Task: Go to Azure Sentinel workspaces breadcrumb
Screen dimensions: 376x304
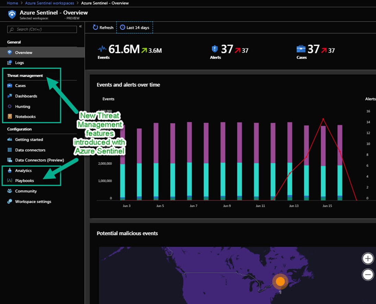Action: (x=49, y=3)
